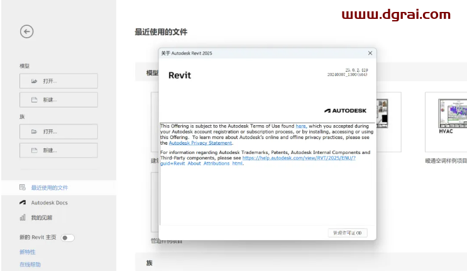
Task: Open Autodesk Docs in the sidebar
Action: [50, 203]
